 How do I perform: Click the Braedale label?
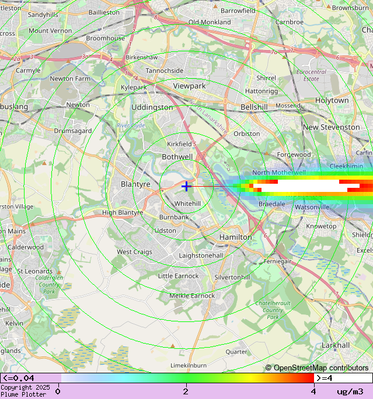coord(272,204)
